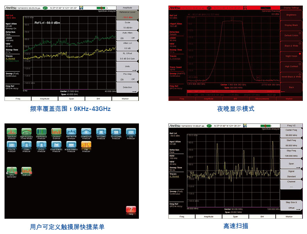Image resolution: width=307 pixels, height=234 pixels.
Task: Click the save disk icon on 43 GHz screen
Action: point(81,8)
